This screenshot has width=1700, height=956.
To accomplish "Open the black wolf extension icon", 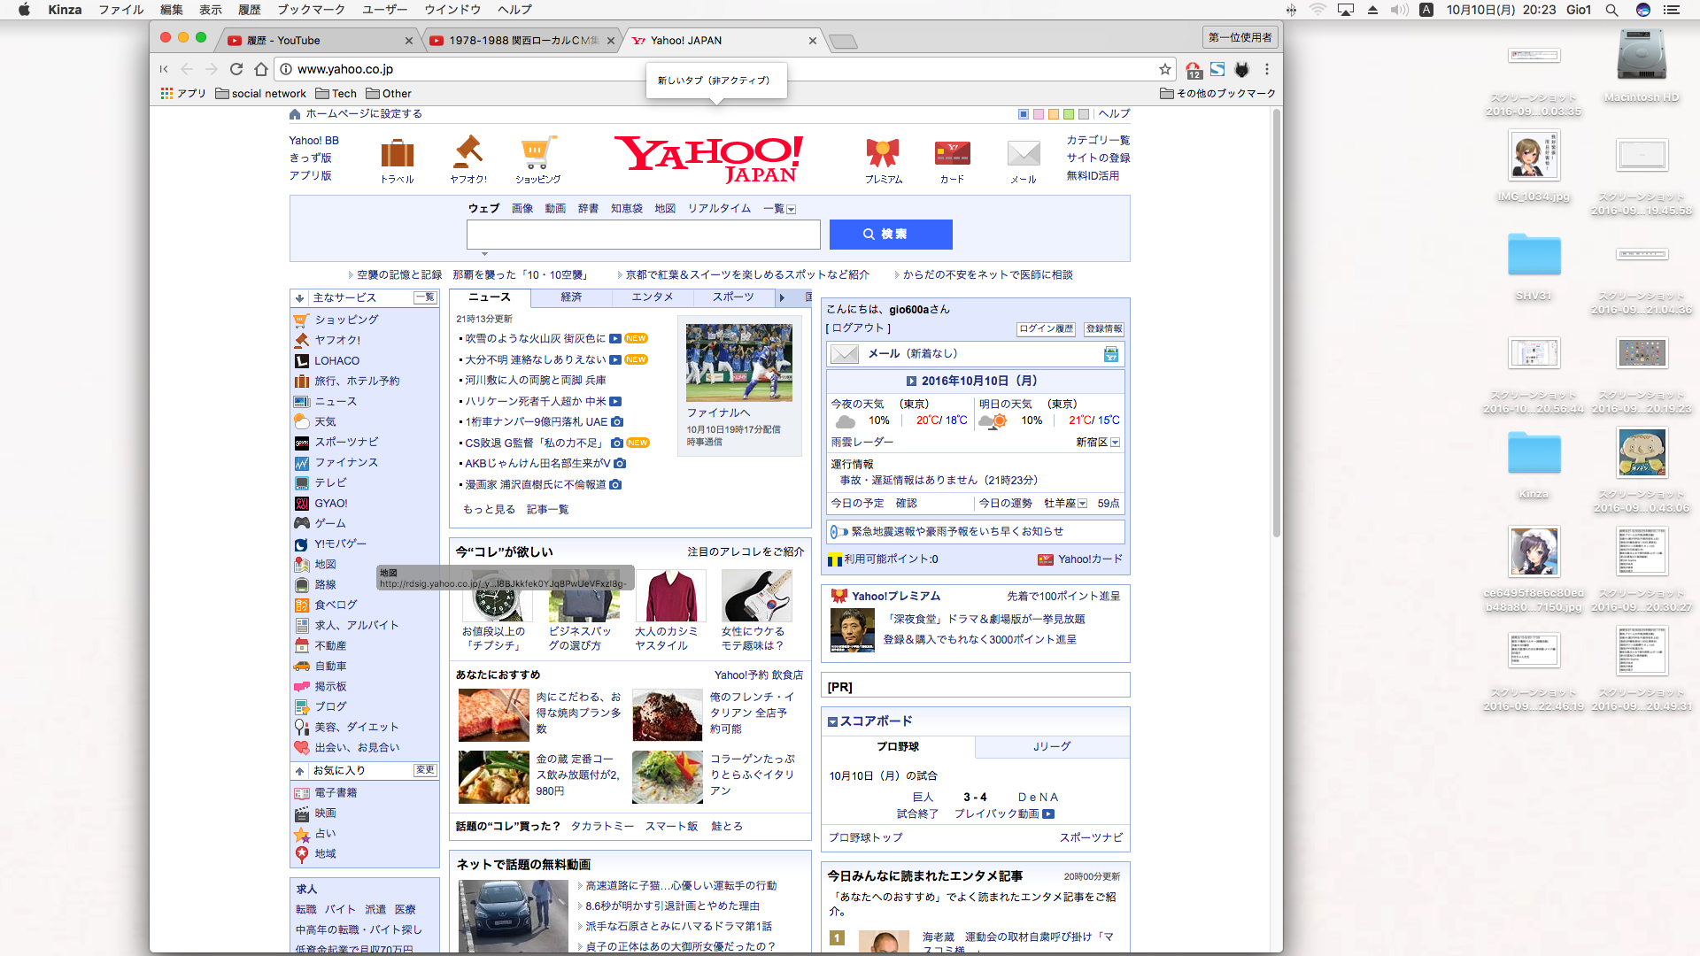I will (x=1242, y=69).
